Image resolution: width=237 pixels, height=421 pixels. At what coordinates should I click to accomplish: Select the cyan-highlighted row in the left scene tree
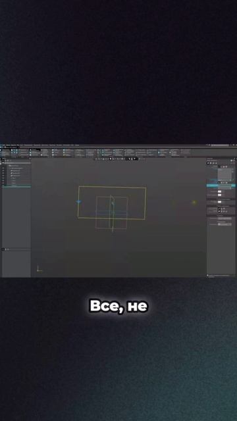pos(16,186)
